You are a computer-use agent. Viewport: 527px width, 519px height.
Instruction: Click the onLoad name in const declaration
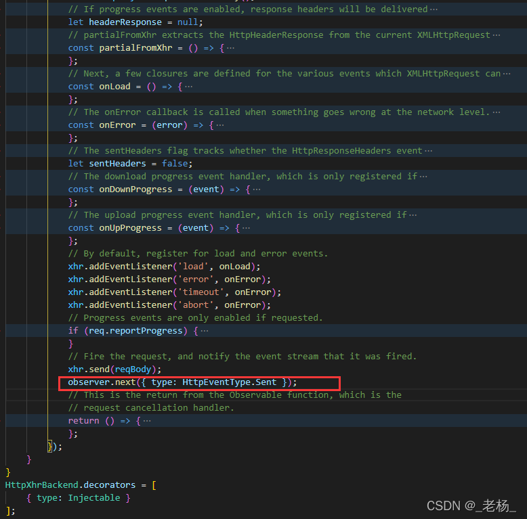tap(114, 87)
